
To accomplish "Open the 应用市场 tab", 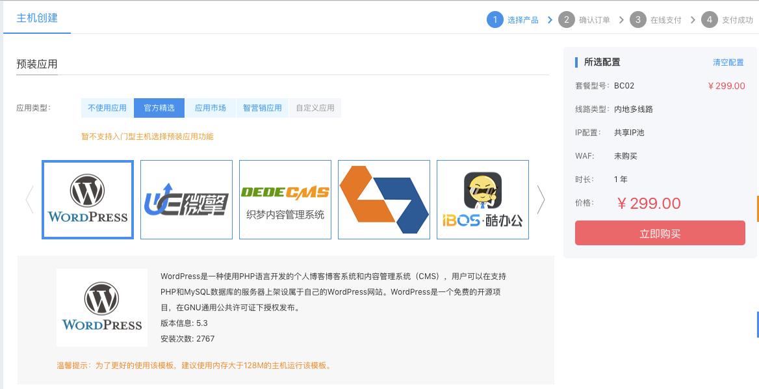I will [x=210, y=108].
